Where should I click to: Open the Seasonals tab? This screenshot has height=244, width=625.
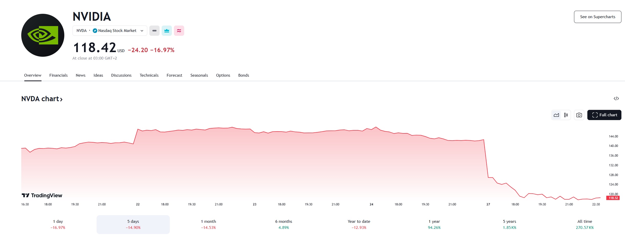[199, 75]
